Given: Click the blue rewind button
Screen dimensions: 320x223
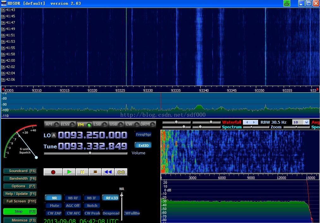Looking at the screenshot, I should [x=108, y=172].
